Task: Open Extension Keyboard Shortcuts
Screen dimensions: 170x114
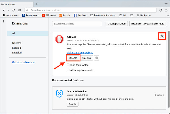Action: pyautogui.click(x=148, y=24)
